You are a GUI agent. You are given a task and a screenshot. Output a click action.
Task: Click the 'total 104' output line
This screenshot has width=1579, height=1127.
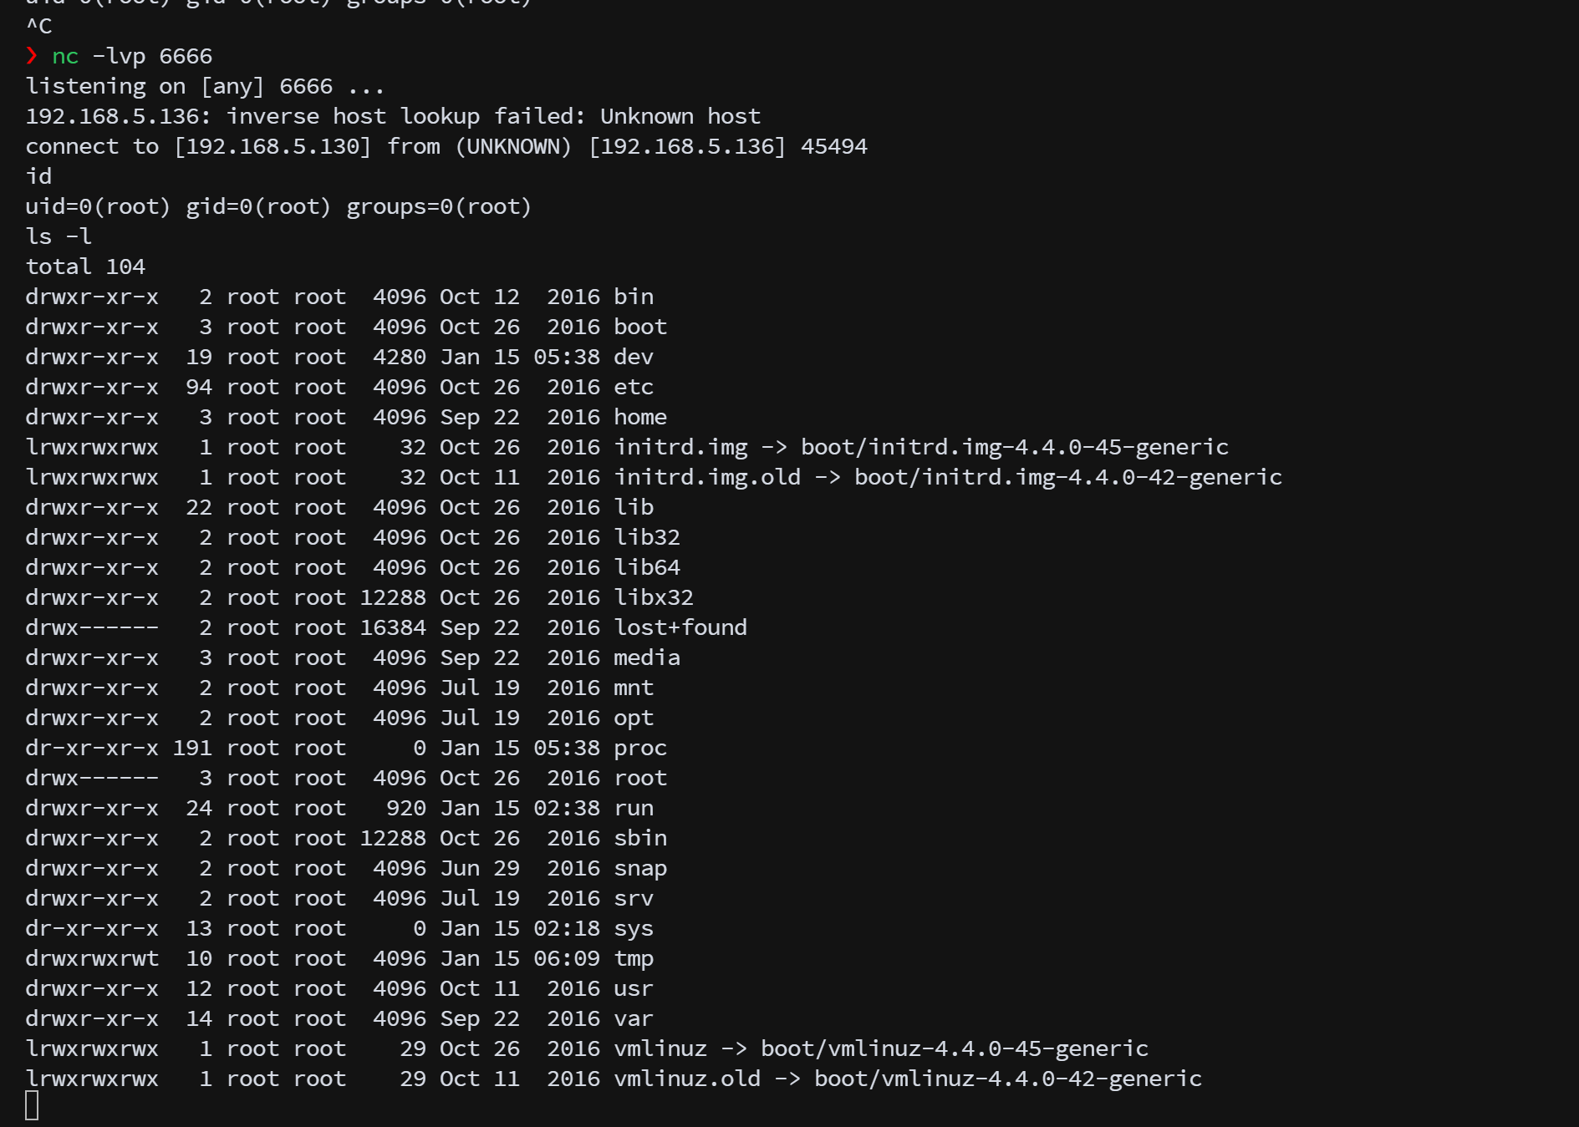click(85, 267)
